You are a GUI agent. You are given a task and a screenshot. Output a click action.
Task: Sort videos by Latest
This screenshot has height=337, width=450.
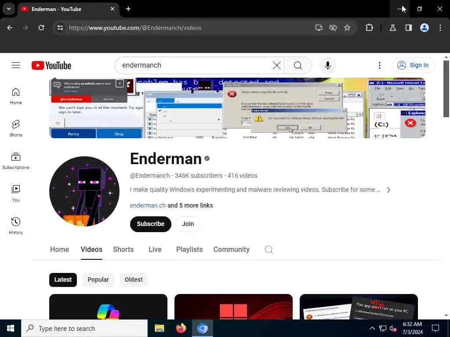63,280
